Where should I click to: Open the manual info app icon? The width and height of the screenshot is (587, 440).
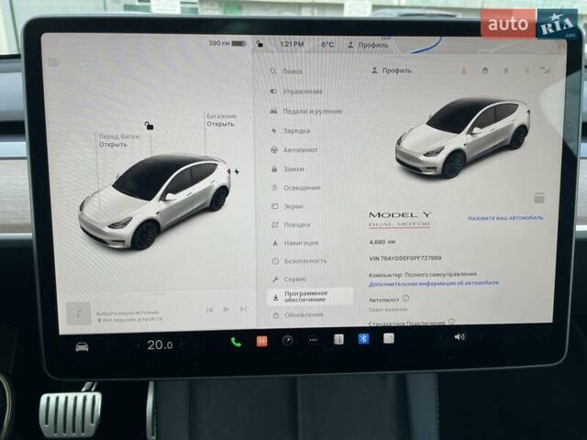tap(338, 339)
